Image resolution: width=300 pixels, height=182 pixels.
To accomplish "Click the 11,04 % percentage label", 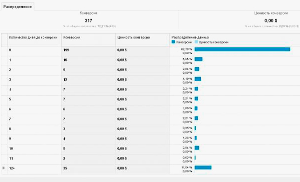I will (x=187, y=168).
